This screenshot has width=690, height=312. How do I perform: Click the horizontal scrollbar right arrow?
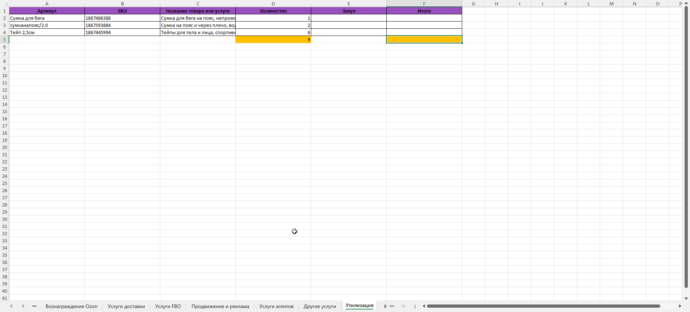pos(680,306)
